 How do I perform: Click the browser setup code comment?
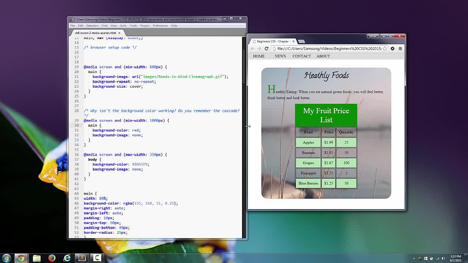[110, 47]
